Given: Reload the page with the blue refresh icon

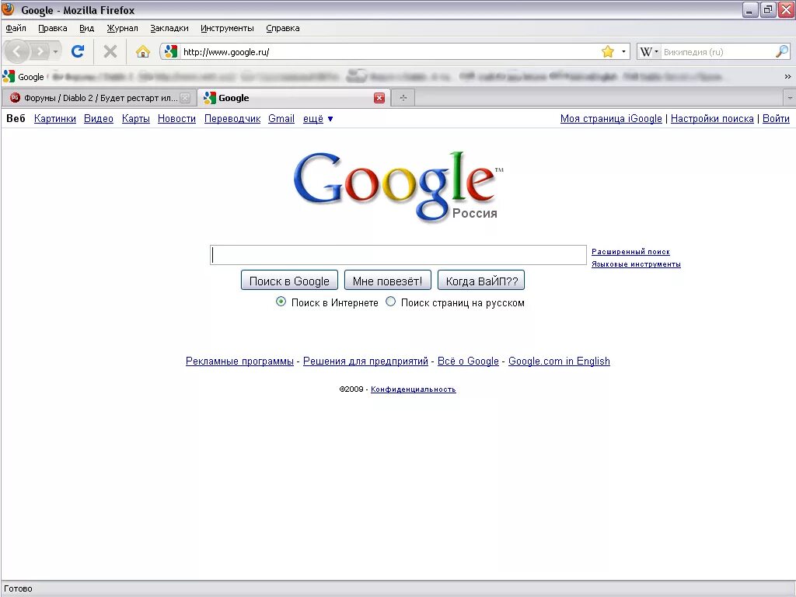Looking at the screenshot, I should click(x=78, y=51).
